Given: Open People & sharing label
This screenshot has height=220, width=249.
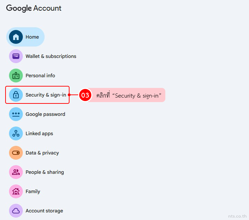Looking at the screenshot, I should coord(45,172).
